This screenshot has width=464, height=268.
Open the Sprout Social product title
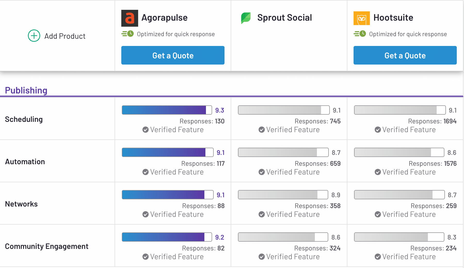pyautogui.click(x=284, y=18)
